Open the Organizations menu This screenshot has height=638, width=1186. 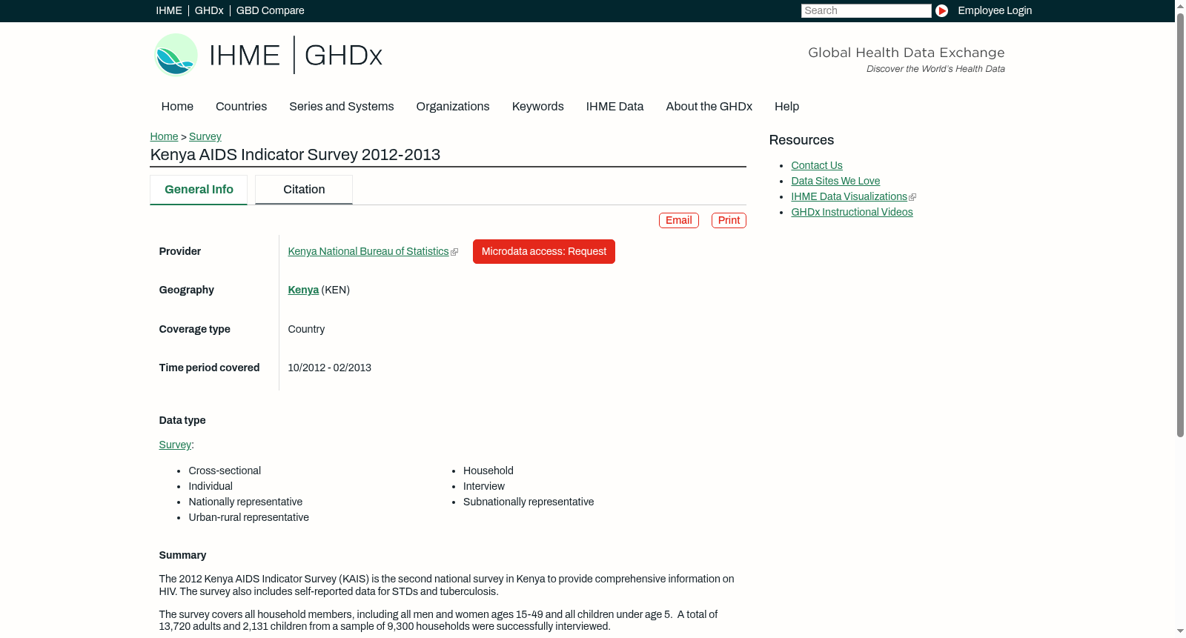tap(453, 107)
